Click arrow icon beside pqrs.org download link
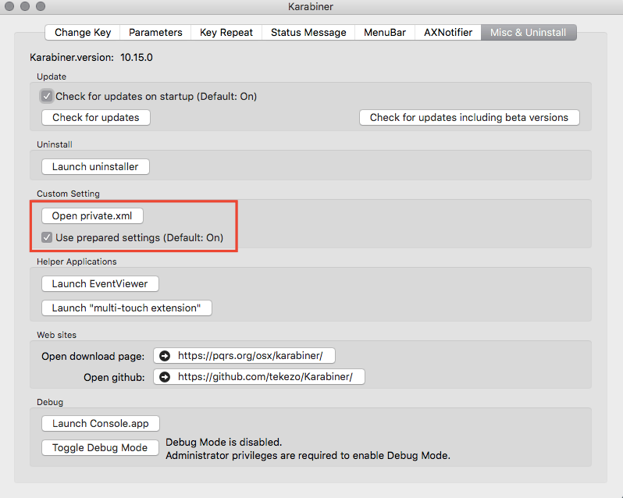 click(x=165, y=356)
